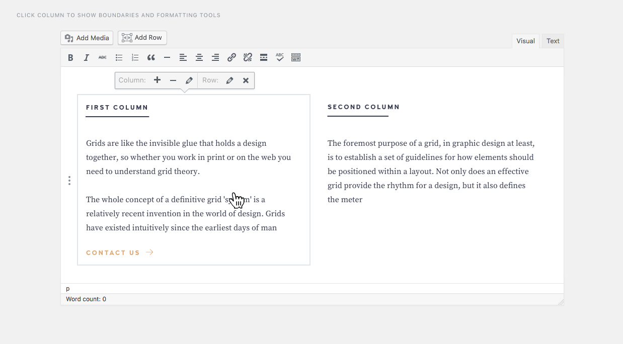This screenshot has height=344, width=623.
Task: Edit the column with its pencil icon
Action: 189,80
